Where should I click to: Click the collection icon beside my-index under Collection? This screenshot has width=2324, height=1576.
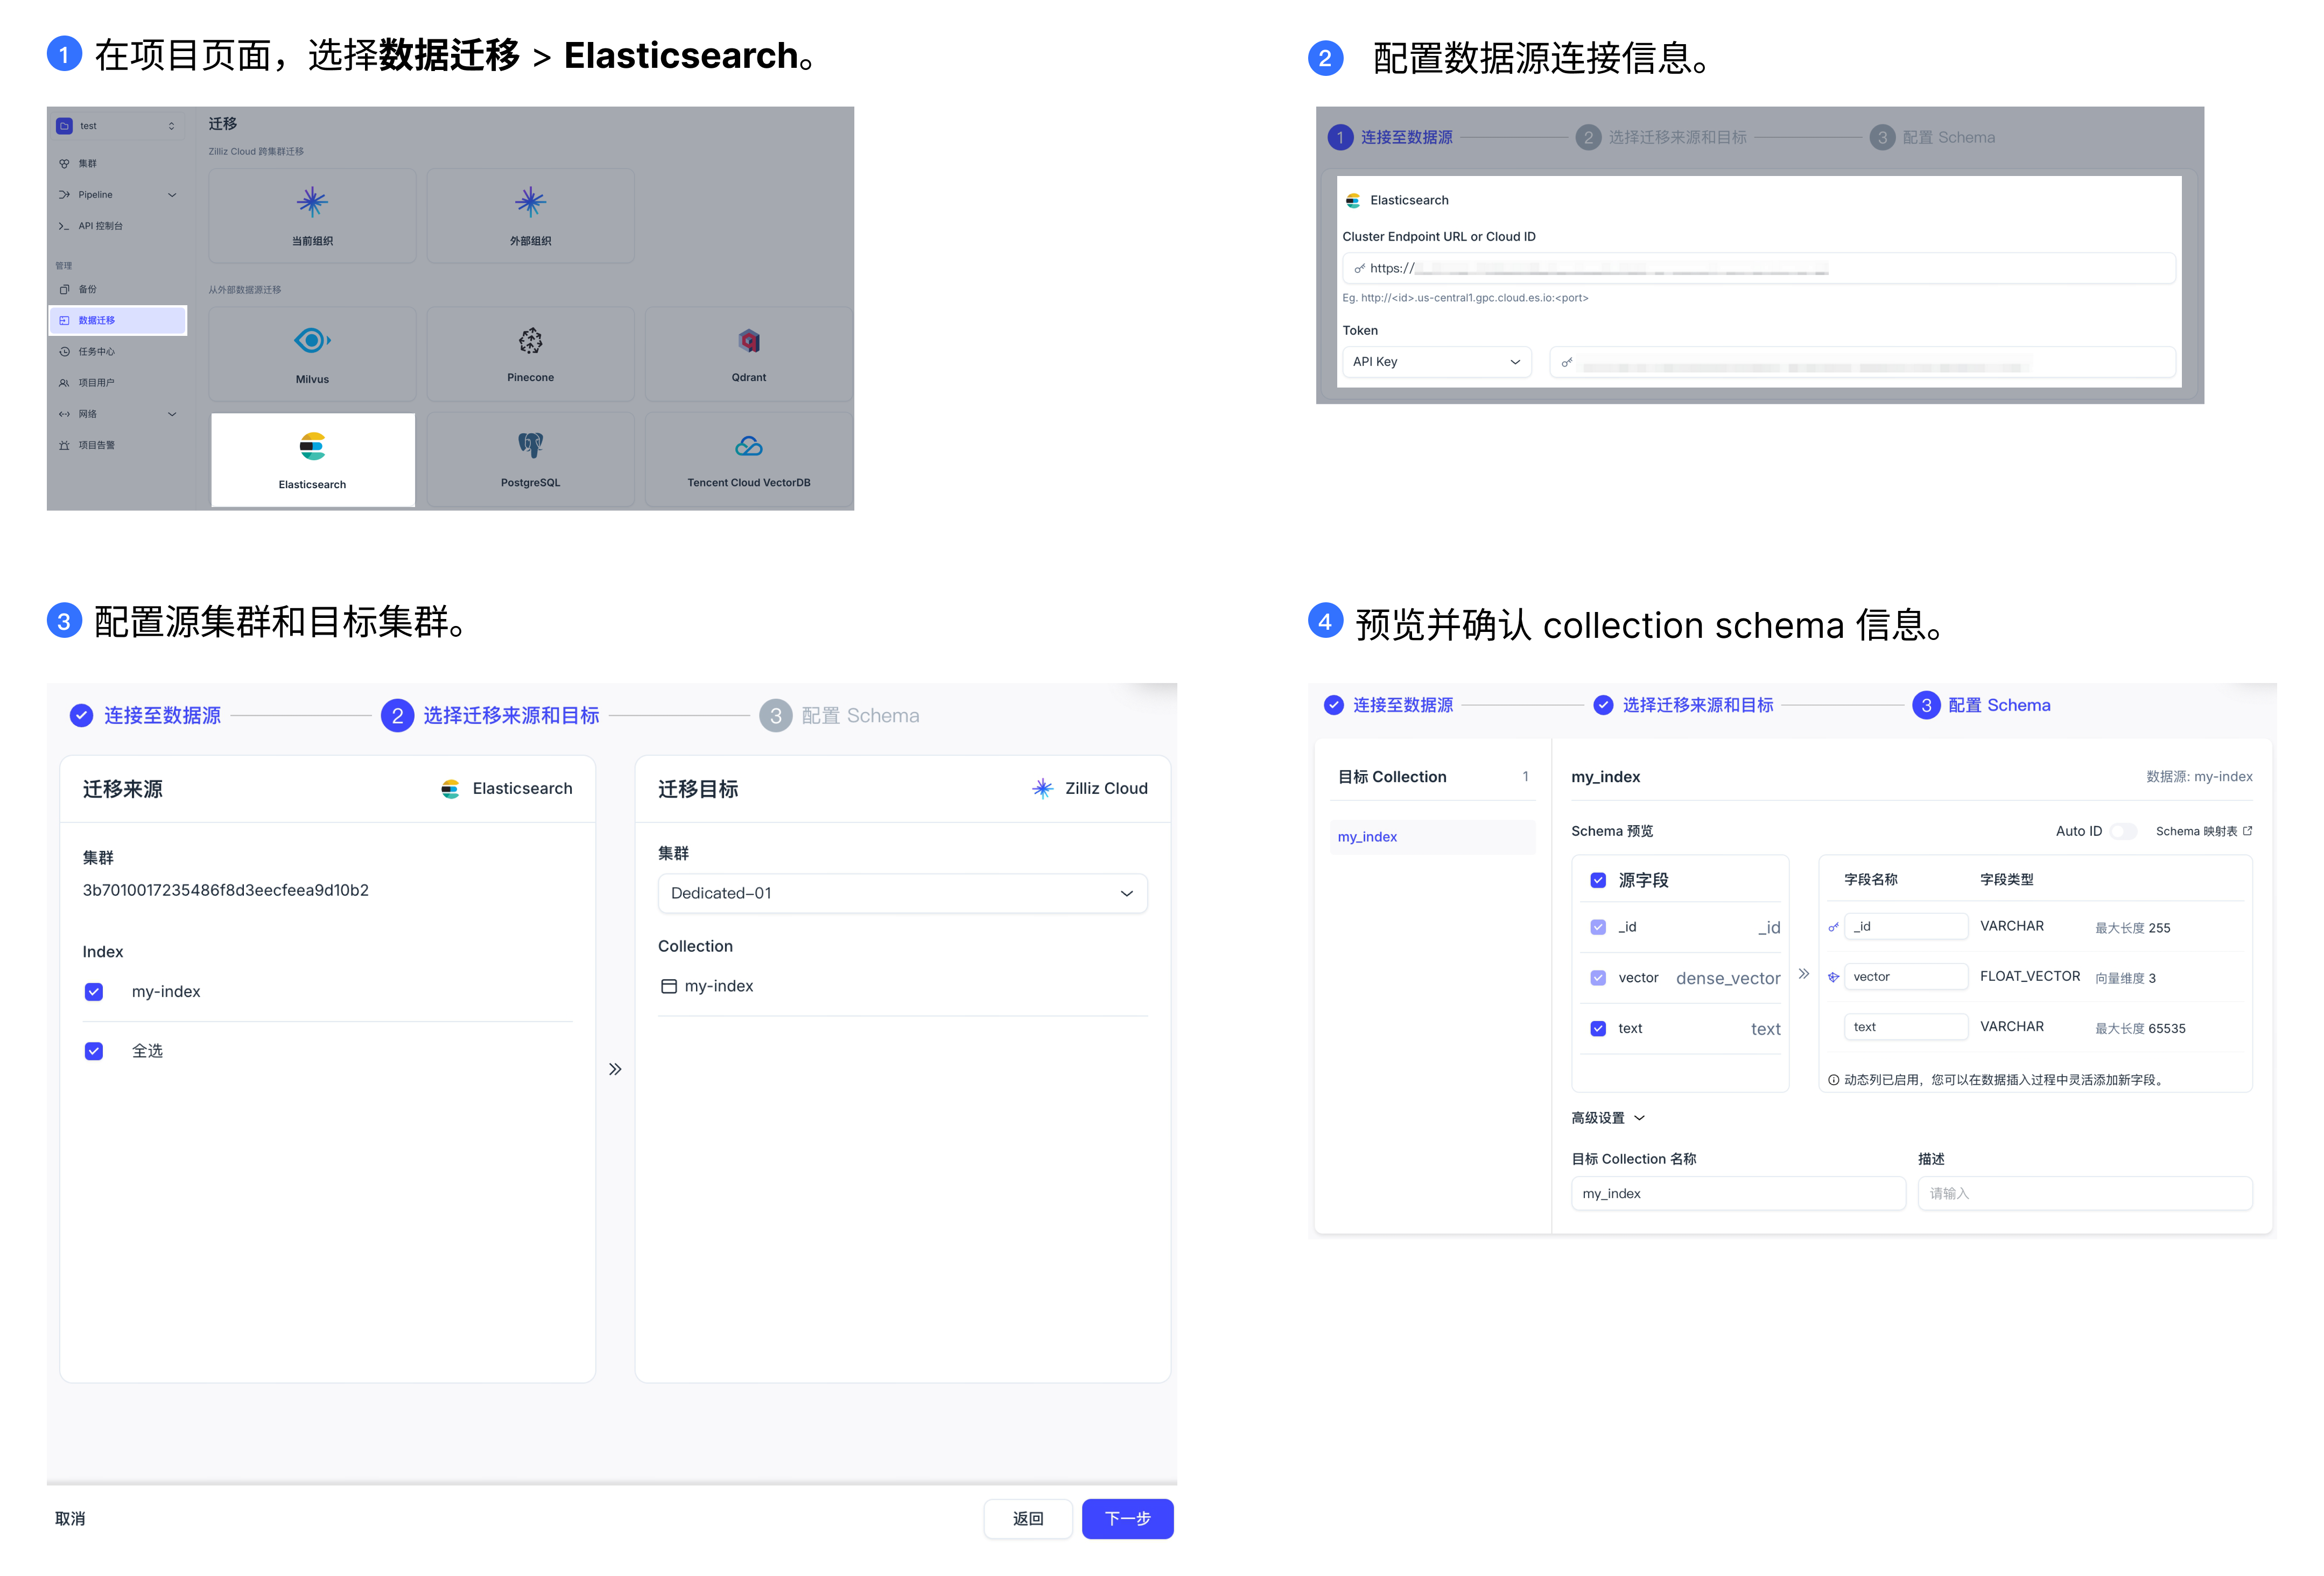pyautogui.click(x=669, y=986)
